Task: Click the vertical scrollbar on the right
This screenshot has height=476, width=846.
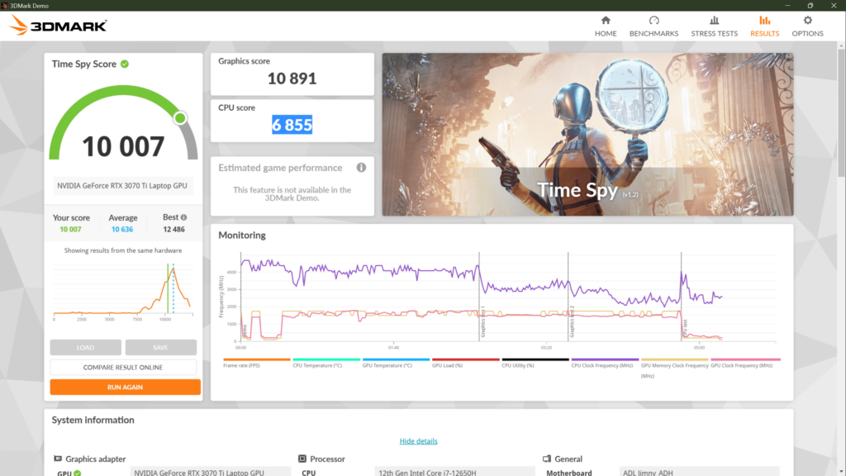Action: [x=841, y=113]
